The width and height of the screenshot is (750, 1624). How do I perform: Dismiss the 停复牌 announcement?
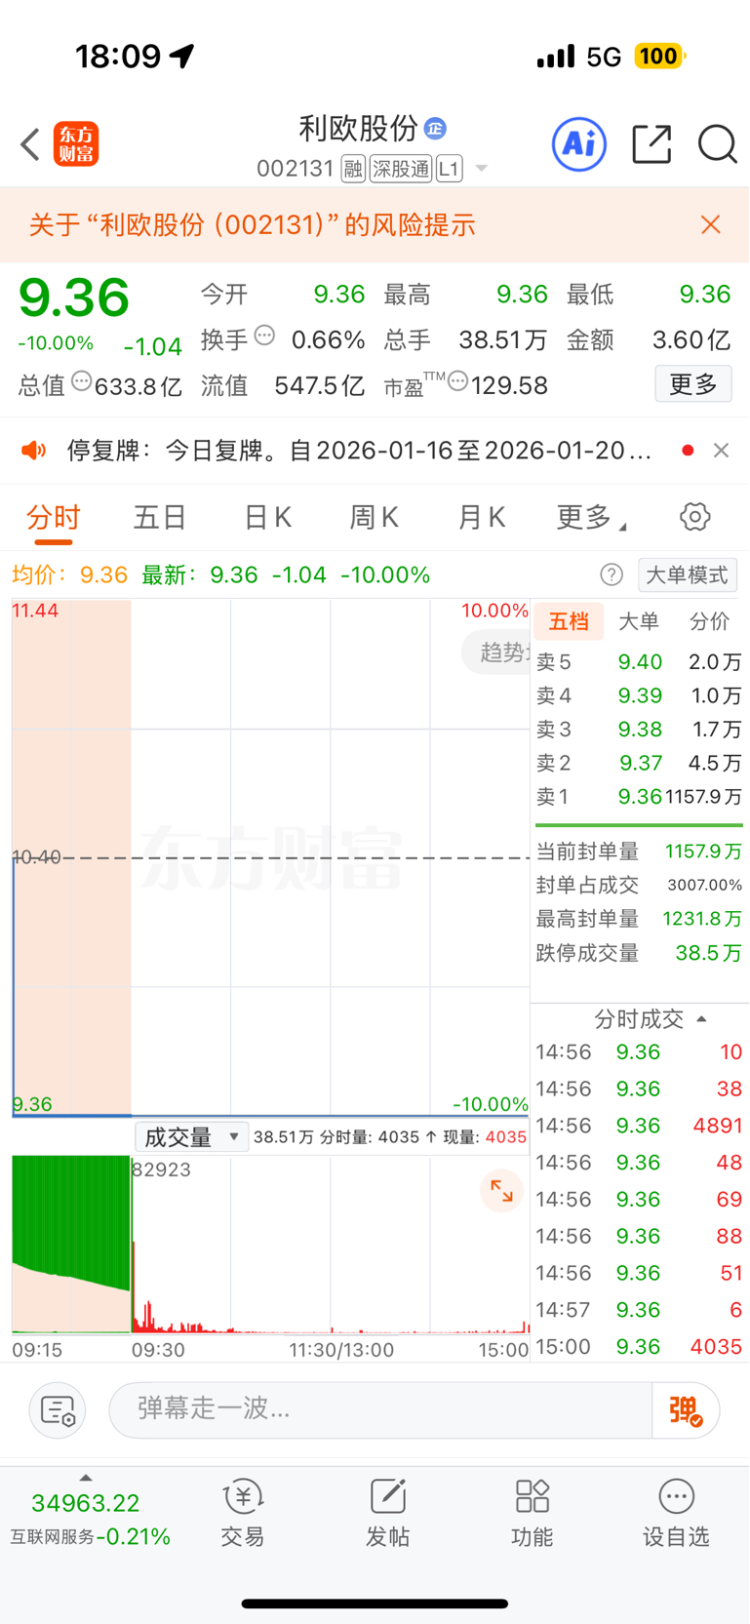pos(721,450)
